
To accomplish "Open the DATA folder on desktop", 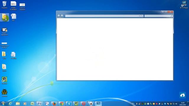I will (x=4, y=68).
